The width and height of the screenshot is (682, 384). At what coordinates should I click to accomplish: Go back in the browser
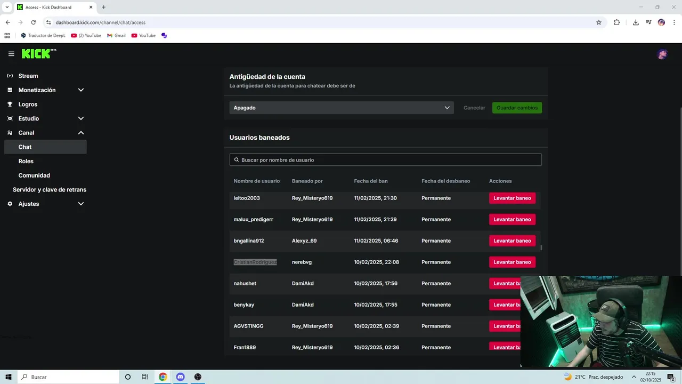[x=7, y=22]
